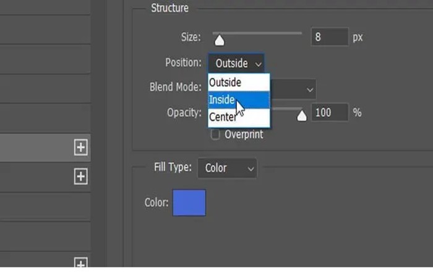This screenshot has width=433, height=278.
Task: Click the Size label text
Action: click(x=190, y=38)
